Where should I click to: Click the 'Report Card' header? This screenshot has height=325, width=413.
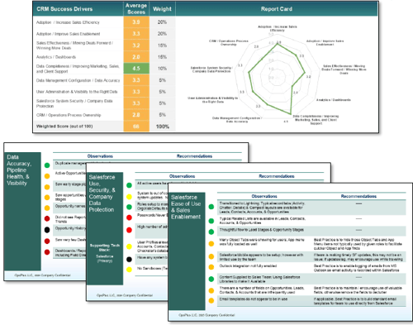(x=277, y=9)
